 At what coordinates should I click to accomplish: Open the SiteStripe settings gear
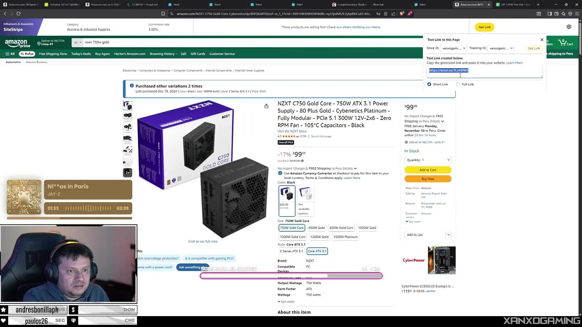(x=569, y=27)
